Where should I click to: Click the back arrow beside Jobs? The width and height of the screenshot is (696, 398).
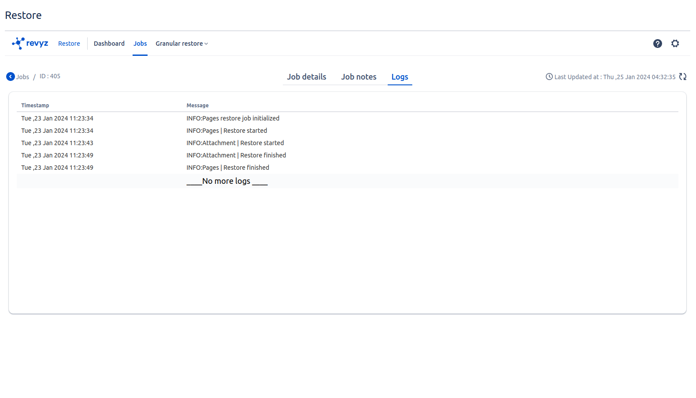pos(11,77)
